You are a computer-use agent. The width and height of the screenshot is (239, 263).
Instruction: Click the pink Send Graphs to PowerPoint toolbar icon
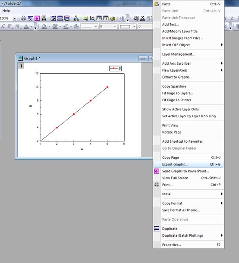(x=37, y=18)
